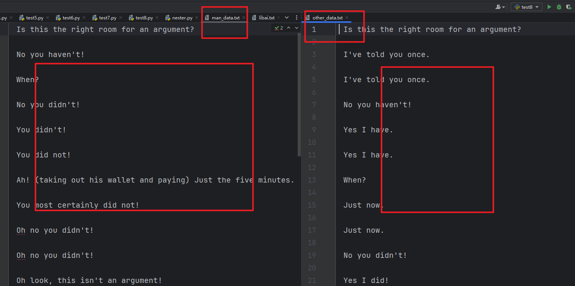Image resolution: width=575 pixels, height=286 pixels.
Task: Close the libai.txt tab
Action: pos(278,18)
